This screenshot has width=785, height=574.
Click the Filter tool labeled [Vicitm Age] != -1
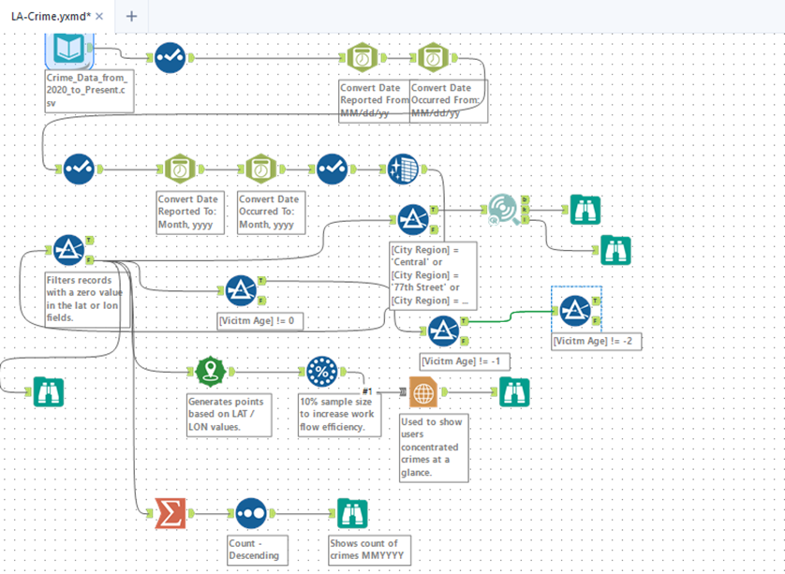pyautogui.click(x=444, y=330)
